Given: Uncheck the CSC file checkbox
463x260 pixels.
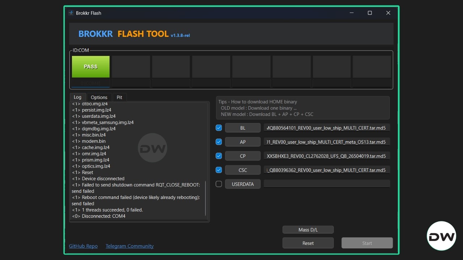Looking at the screenshot, I should tap(218, 170).
